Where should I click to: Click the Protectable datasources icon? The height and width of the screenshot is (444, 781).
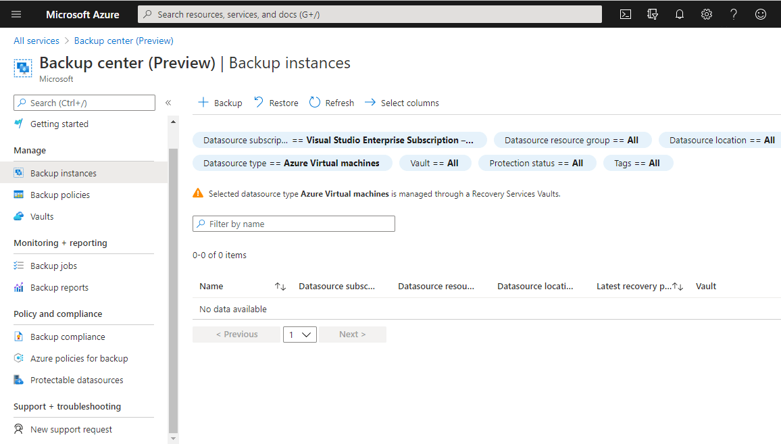click(18, 380)
